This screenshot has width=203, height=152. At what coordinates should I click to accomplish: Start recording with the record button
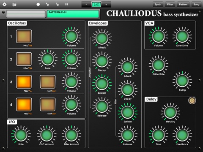coord(38,4)
